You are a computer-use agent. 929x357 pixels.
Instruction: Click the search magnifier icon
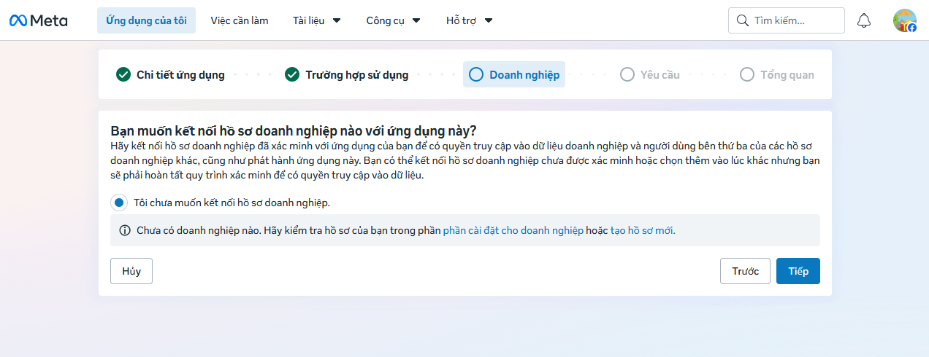(743, 20)
